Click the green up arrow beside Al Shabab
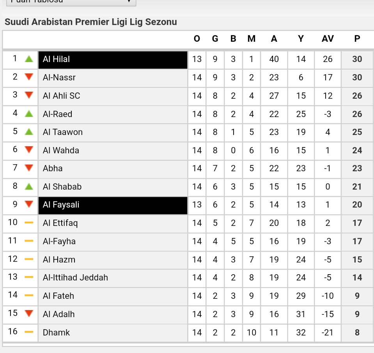The image size is (374, 353). 29,186
